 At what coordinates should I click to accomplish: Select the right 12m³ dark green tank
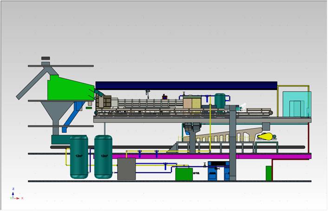(103, 157)
